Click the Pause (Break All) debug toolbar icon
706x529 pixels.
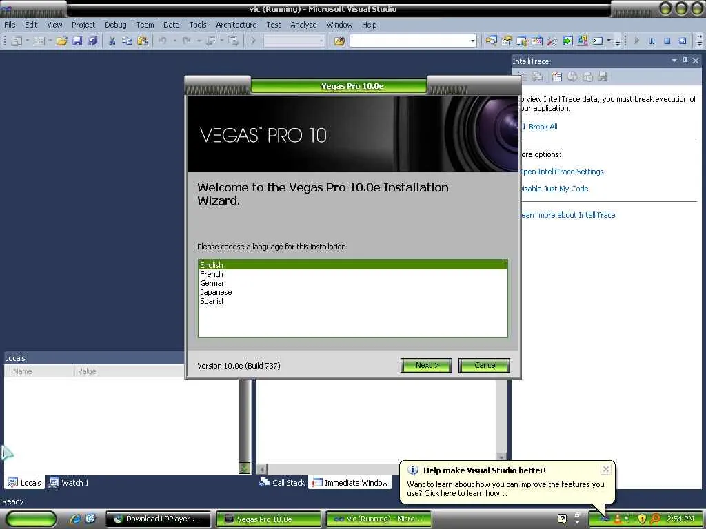(x=652, y=41)
